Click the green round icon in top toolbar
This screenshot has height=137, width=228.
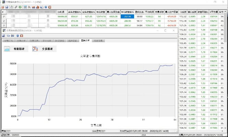tap(20, 7)
